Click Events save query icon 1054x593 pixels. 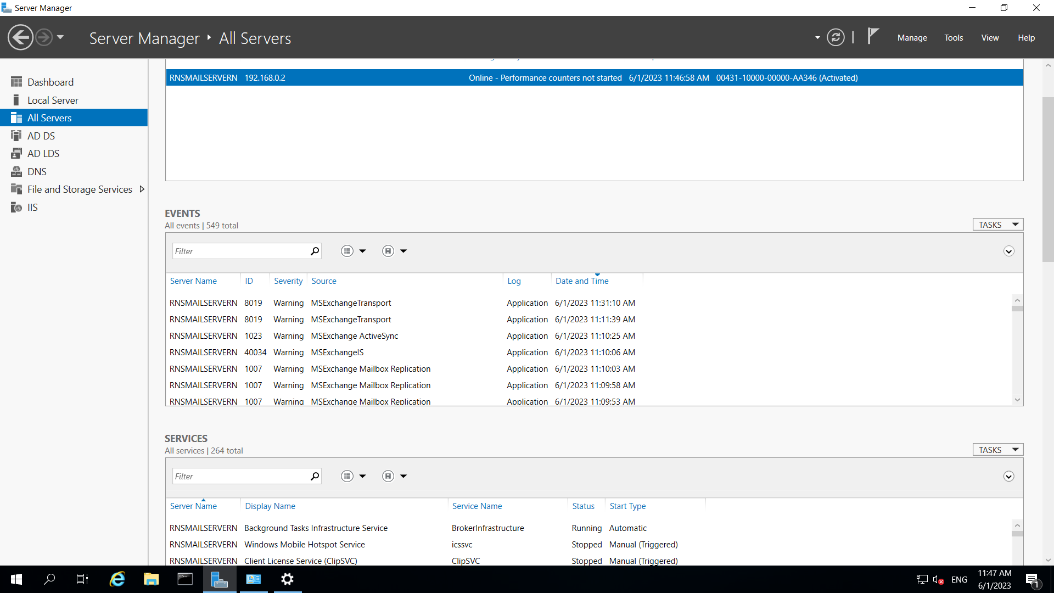(x=388, y=251)
